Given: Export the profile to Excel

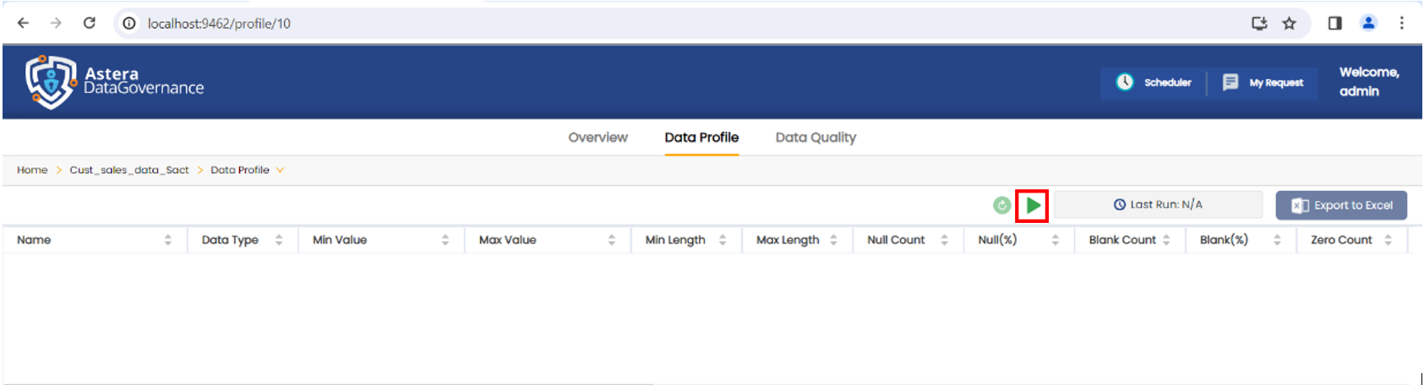Looking at the screenshot, I should 1341,205.
